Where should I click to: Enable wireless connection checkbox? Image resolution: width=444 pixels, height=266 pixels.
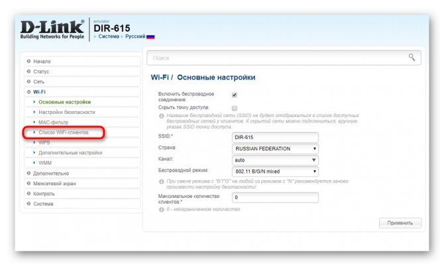click(235, 95)
